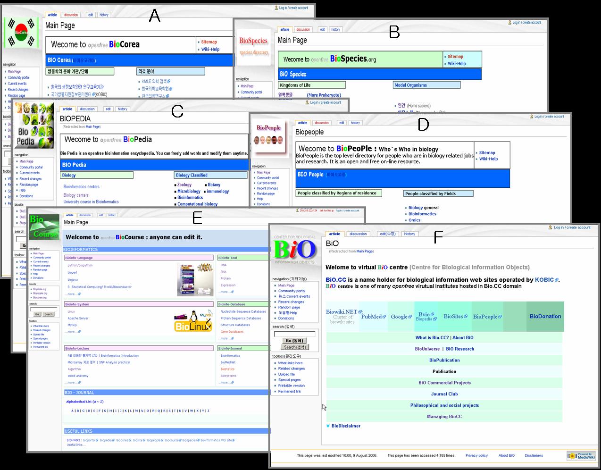The image size is (601, 470).
Task: Open Special pages in BiO window toolbox
Action: coord(289,380)
